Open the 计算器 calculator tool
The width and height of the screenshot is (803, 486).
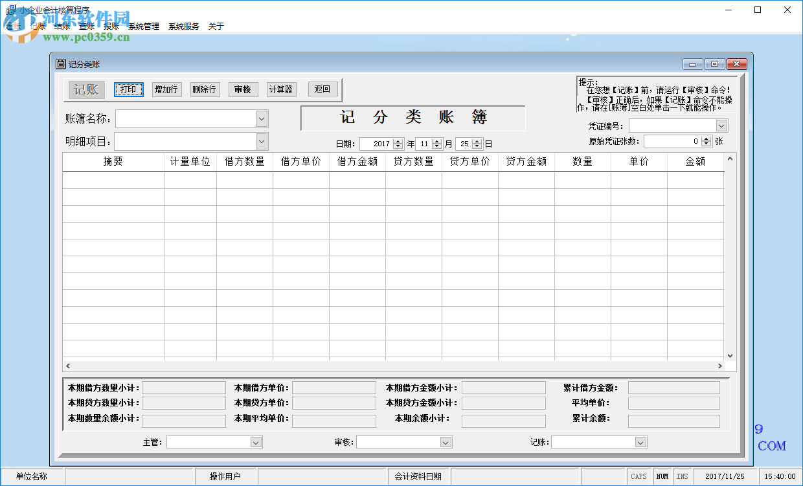pos(280,89)
